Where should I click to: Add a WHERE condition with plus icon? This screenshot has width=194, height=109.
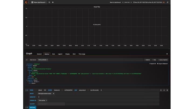pyautogui.click(x=101, y=90)
